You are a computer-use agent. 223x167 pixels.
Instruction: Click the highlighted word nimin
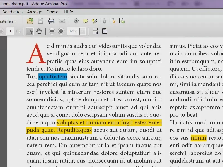pos(198,138)
